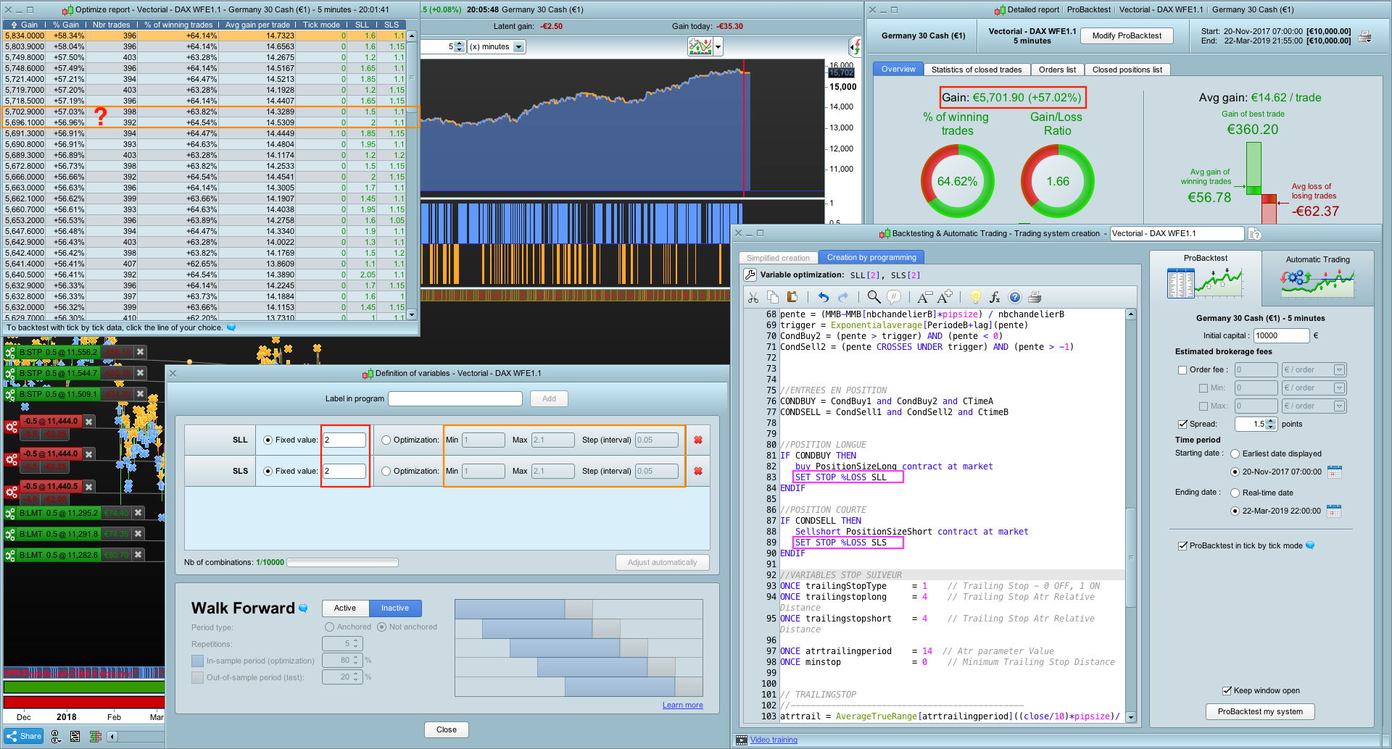
Task: Switch to the Orders list tab
Action: (x=1056, y=70)
